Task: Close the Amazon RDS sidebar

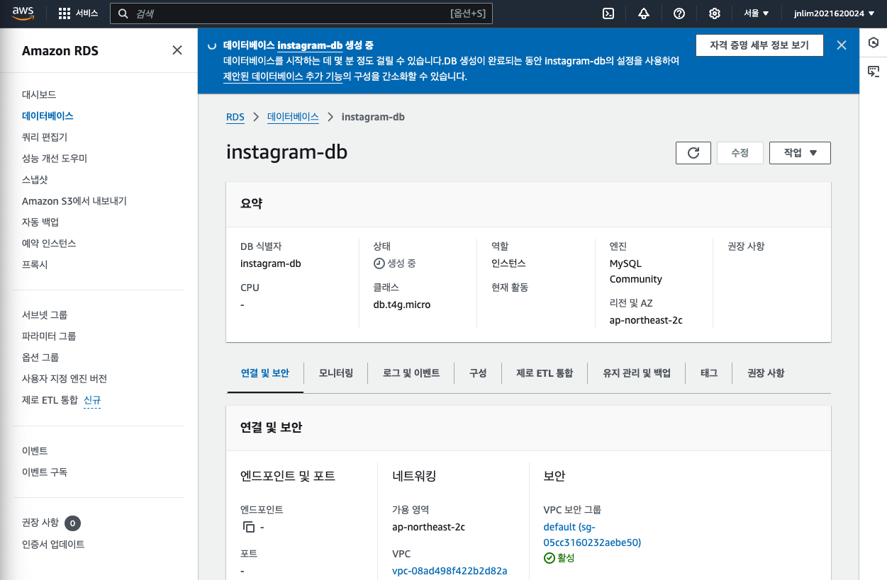Action: click(x=177, y=50)
